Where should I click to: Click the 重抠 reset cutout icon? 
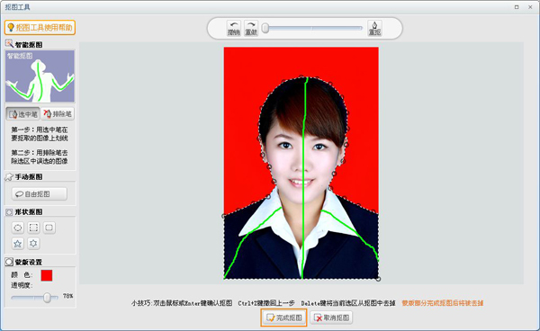pyautogui.click(x=374, y=28)
